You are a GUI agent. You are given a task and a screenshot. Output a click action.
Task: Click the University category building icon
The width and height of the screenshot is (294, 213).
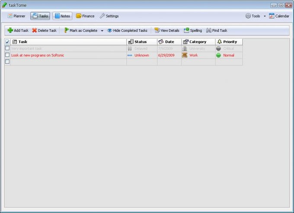coord(185,49)
